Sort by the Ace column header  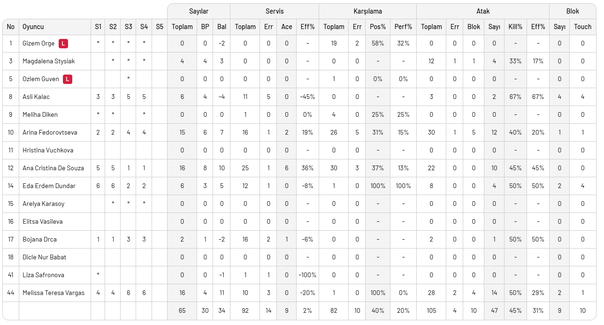(x=286, y=27)
